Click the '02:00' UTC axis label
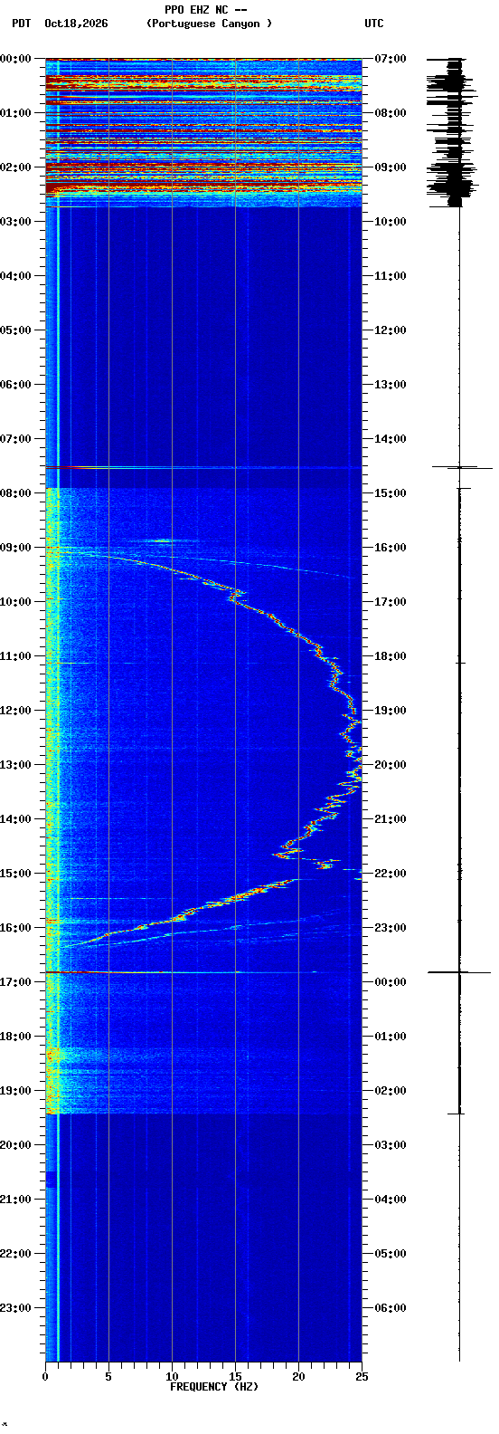499x1434 pixels. (391, 1091)
